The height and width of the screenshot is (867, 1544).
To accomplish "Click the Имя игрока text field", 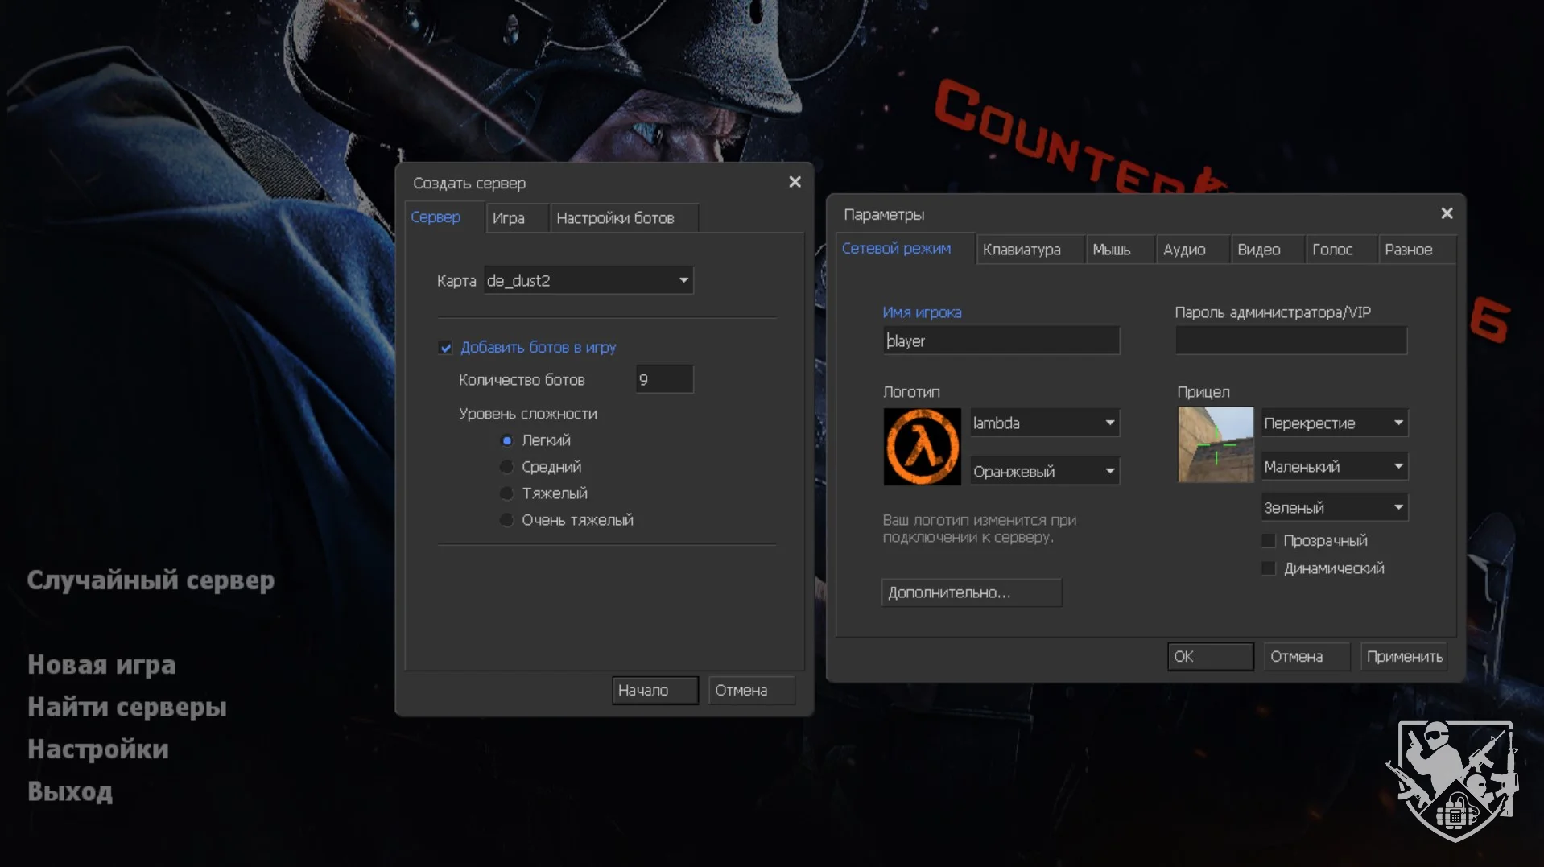I will [x=1001, y=341].
